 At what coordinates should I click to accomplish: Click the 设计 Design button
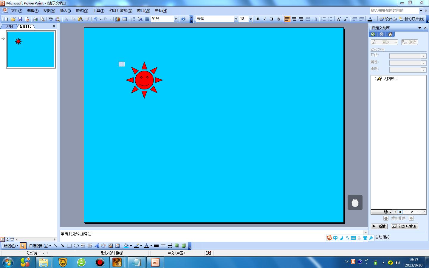pyautogui.click(x=388, y=19)
